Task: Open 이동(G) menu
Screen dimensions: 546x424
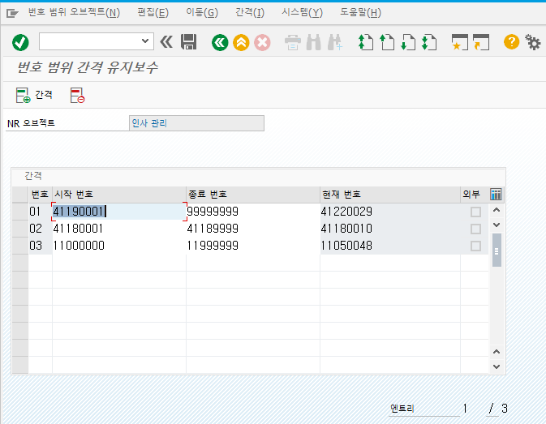Action: pyautogui.click(x=202, y=13)
